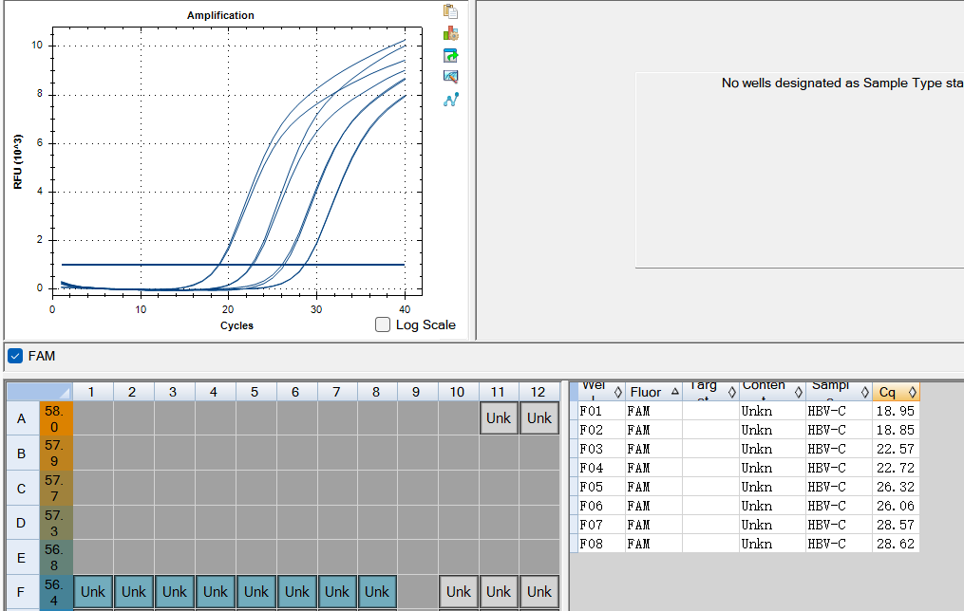Select plate row header A
The width and height of the screenshot is (964, 611).
click(x=22, y=418)
